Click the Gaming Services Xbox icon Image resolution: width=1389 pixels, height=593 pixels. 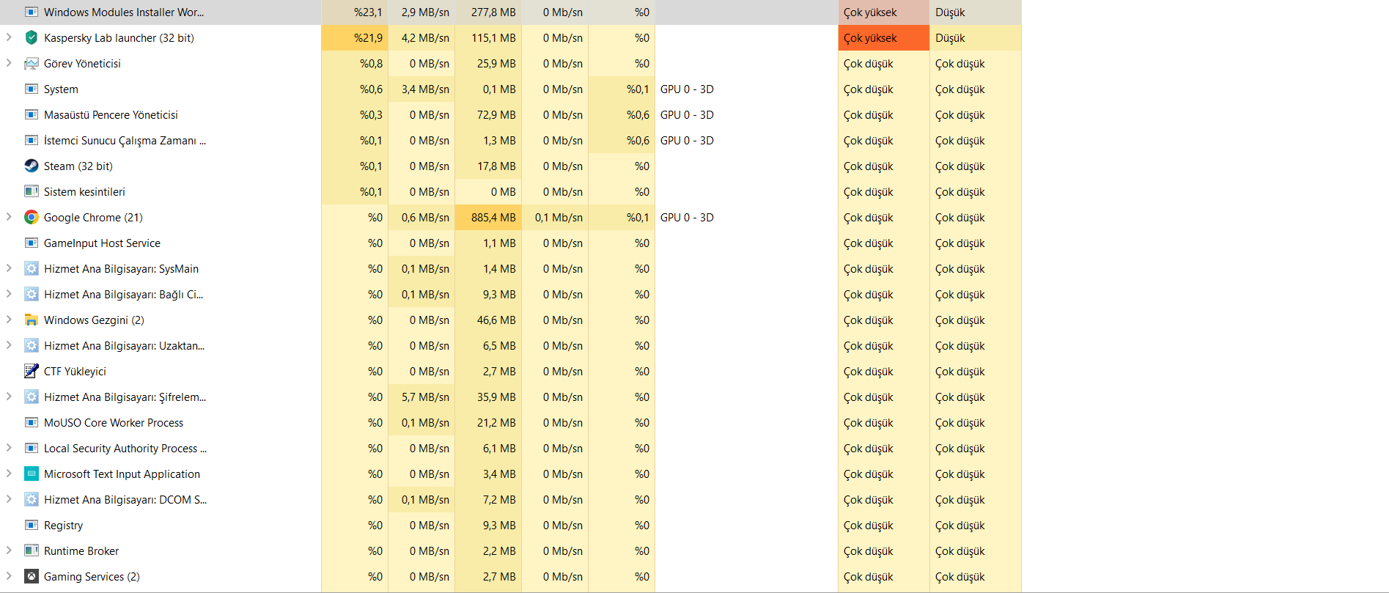click(31, 576)
